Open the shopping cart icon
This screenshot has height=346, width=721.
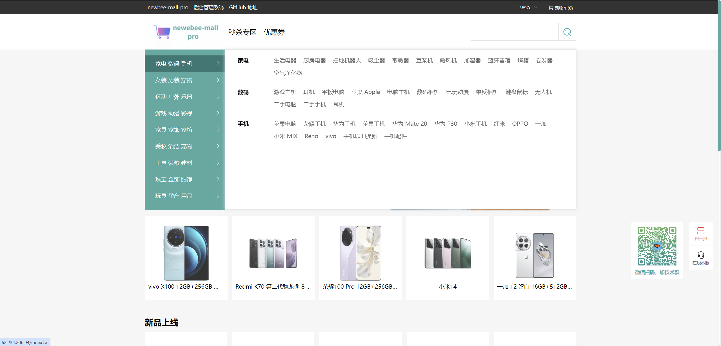(551, 8)
